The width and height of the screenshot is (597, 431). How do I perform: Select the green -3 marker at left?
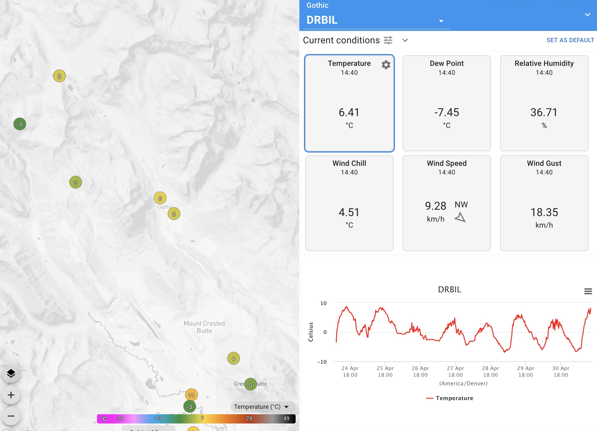coord(20,124)
